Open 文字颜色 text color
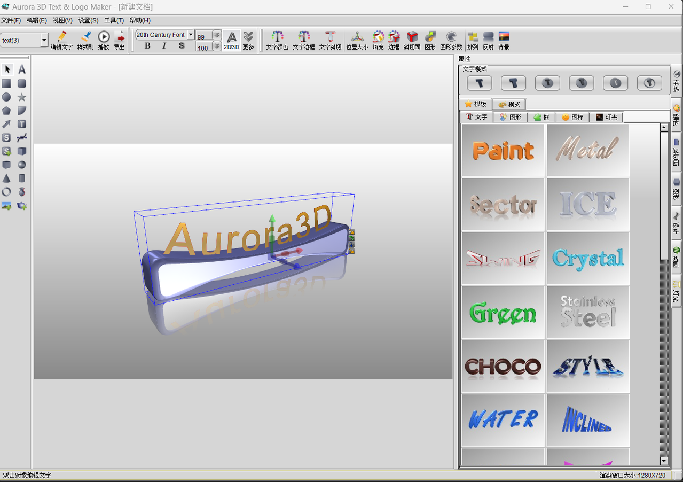Screen dimensions: 683x482 pyautogui.click(x=277, y=40)
